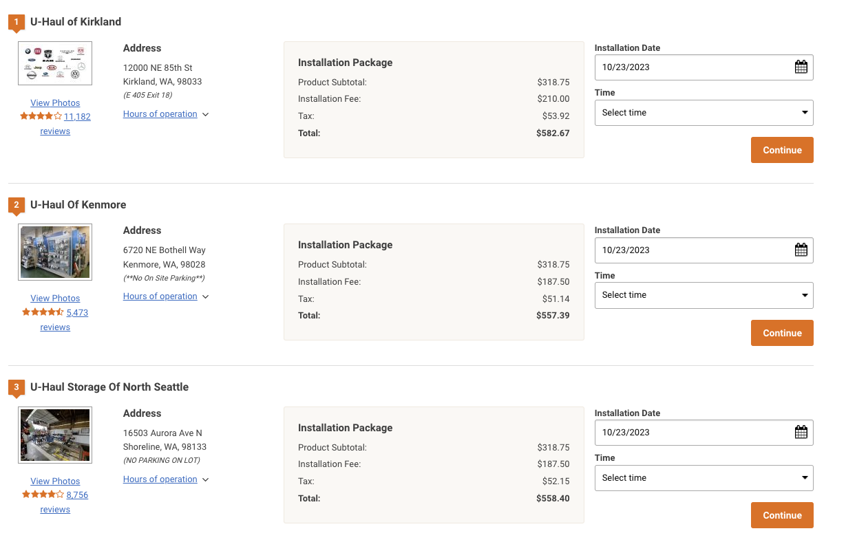Click the $582.67 total
The height and width of the screenshot is (542, 846).
coord(553,133)
